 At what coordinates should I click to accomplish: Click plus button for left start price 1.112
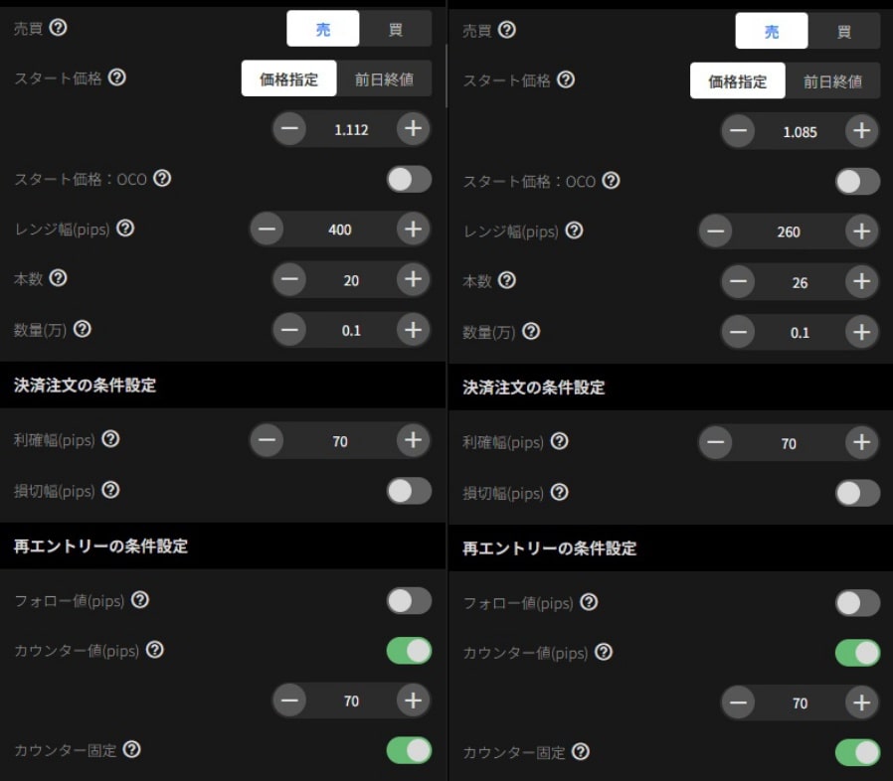(x=413, y=128)
